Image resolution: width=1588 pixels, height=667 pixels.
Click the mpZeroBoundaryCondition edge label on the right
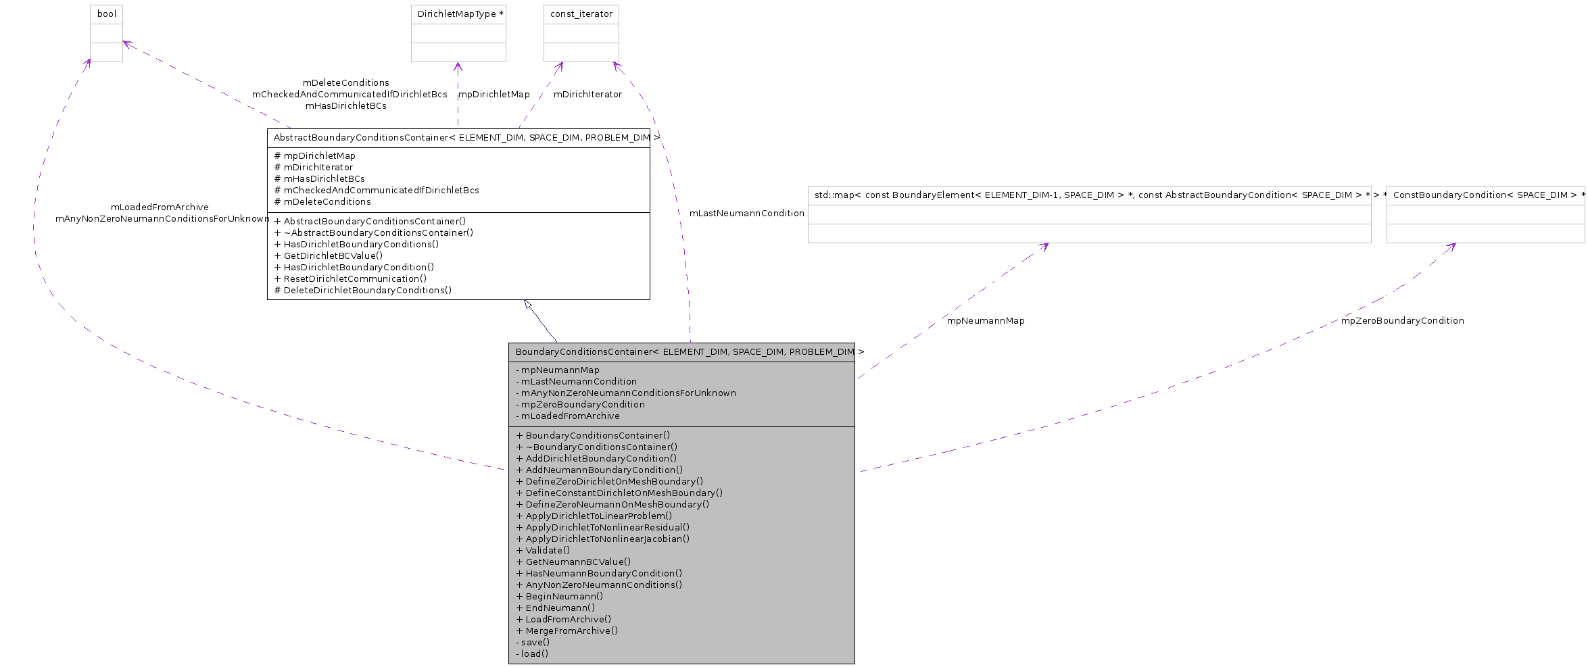click(x=1403, y=321)
